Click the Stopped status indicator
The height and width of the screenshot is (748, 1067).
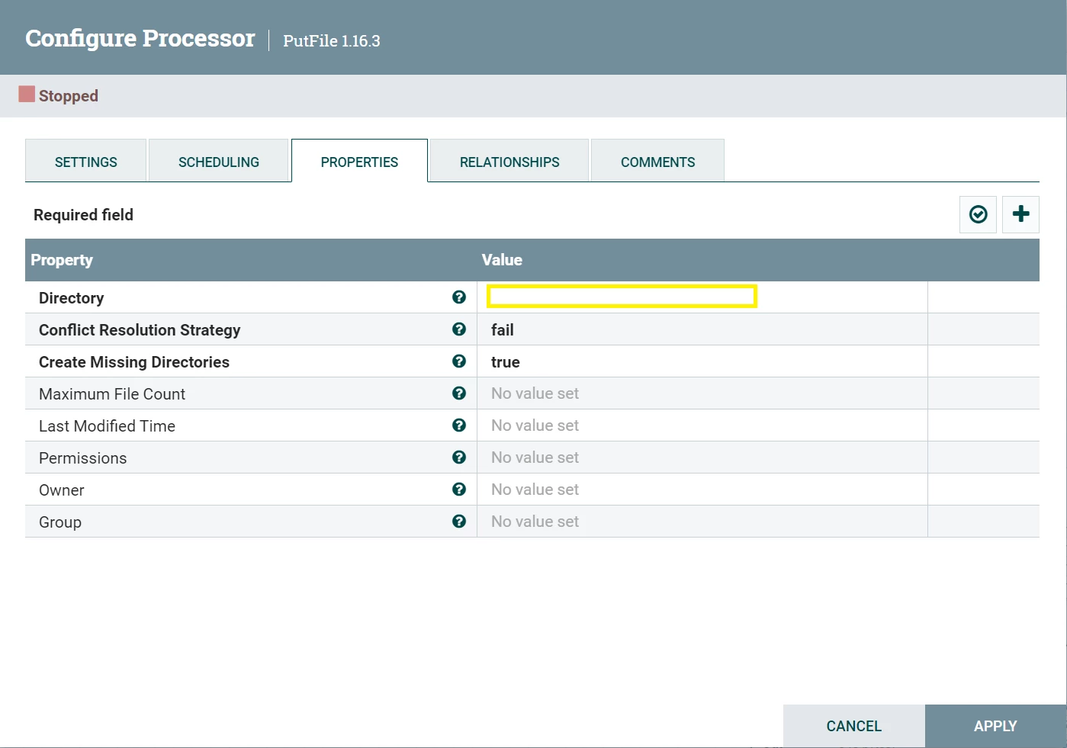59,95
